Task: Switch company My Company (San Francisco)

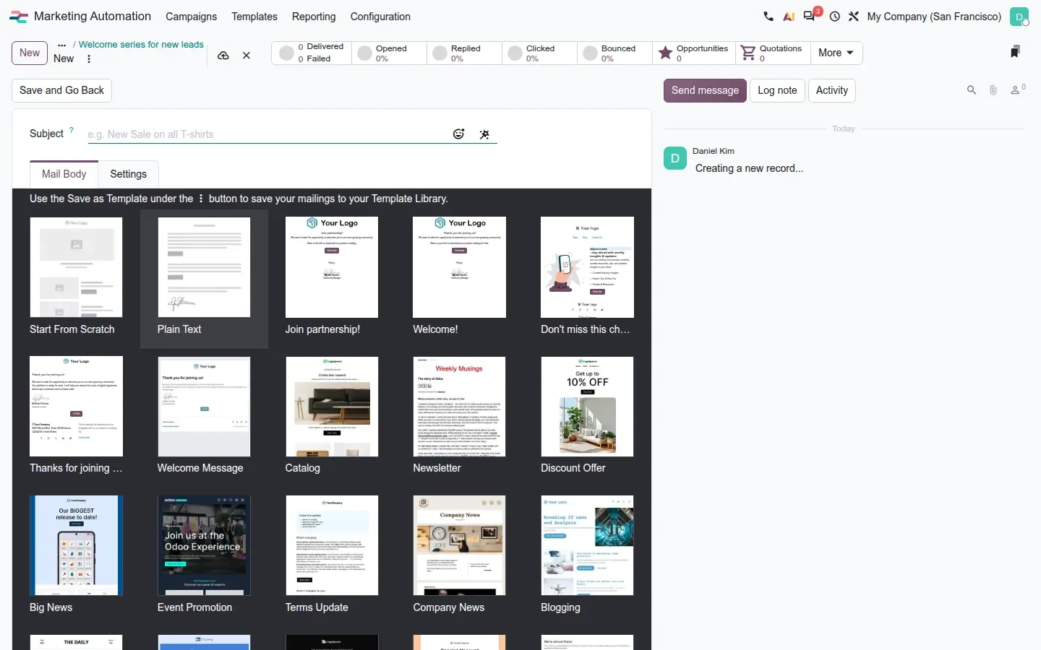Action: point(934,17)
